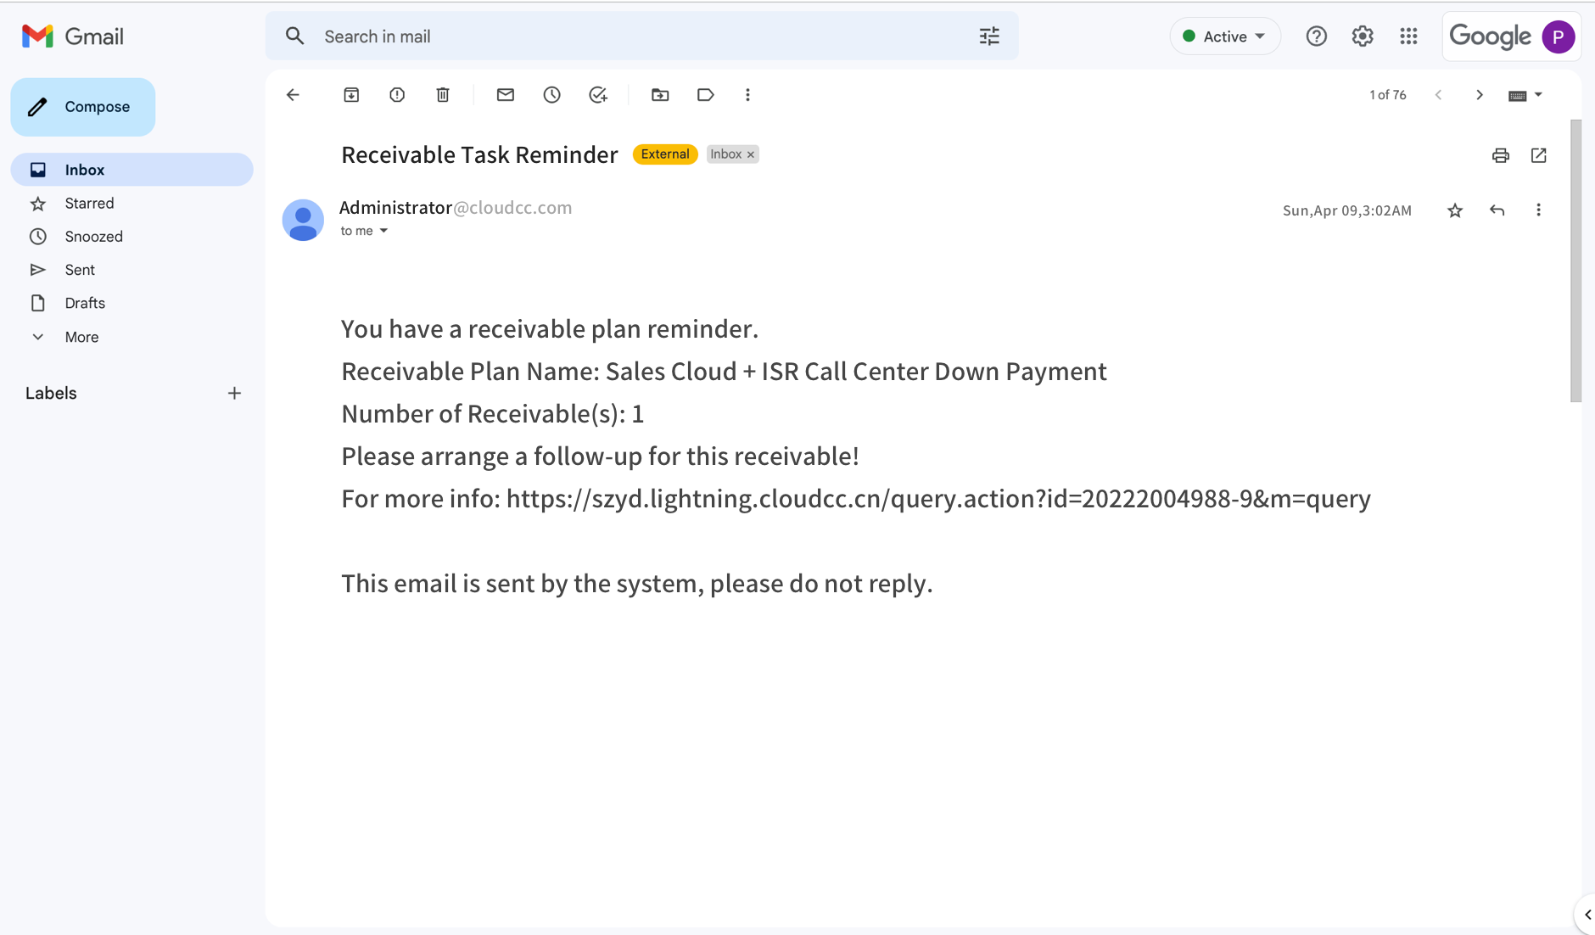
Task: Expand the More section in the sidebar
Action: tap(81, 337)
